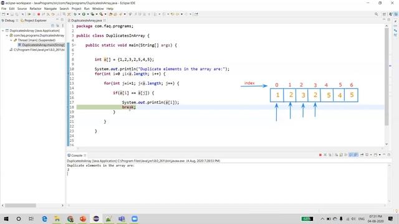Viewport: 399px width, 224px height.
Task: Click Remove All Terminated Launches icon
Action: click(330, 155)
